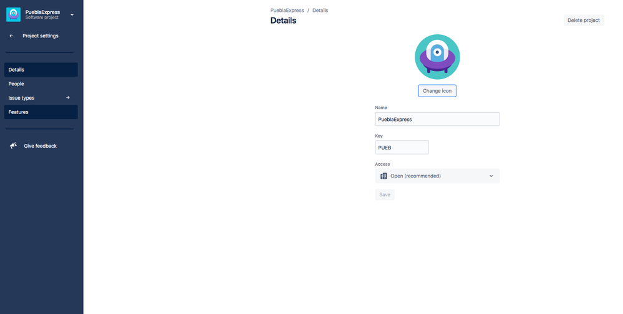Viewport: 623px width, 314px height.
Task: Click the Key field label
Action: pos(379,136)
